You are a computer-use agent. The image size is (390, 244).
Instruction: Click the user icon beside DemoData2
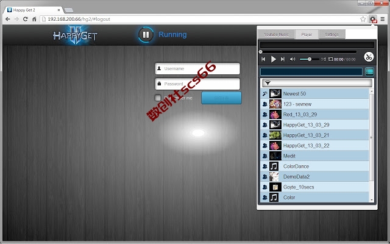pyautogui.click(x=264, y=177)
